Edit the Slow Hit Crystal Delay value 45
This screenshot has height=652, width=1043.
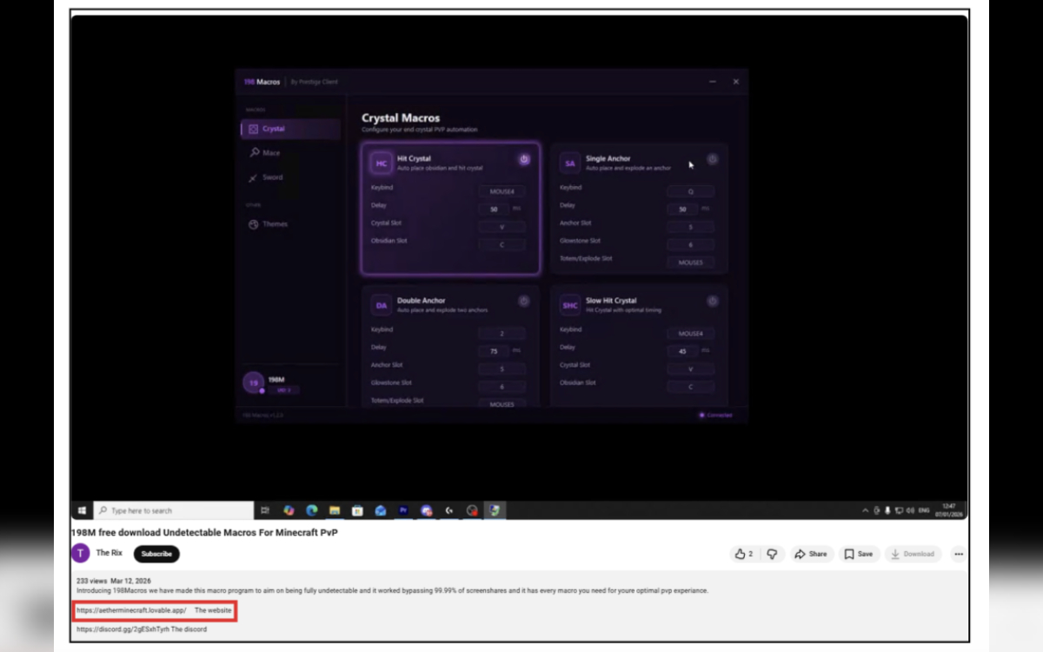682,351
